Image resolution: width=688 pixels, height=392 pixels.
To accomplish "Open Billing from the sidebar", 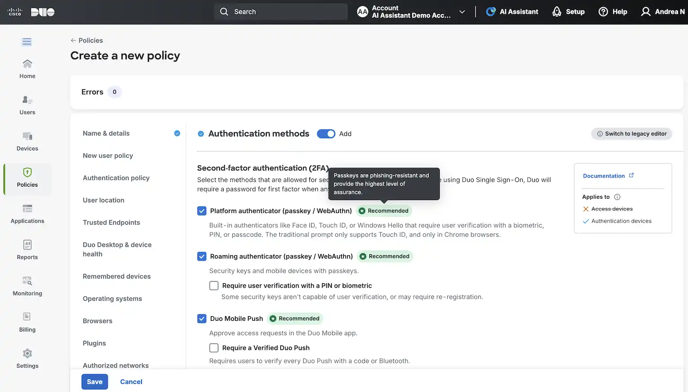I will [x=27, y=322].
